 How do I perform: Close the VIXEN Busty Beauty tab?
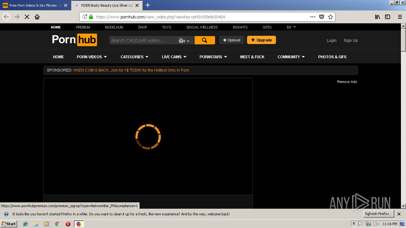137,5
